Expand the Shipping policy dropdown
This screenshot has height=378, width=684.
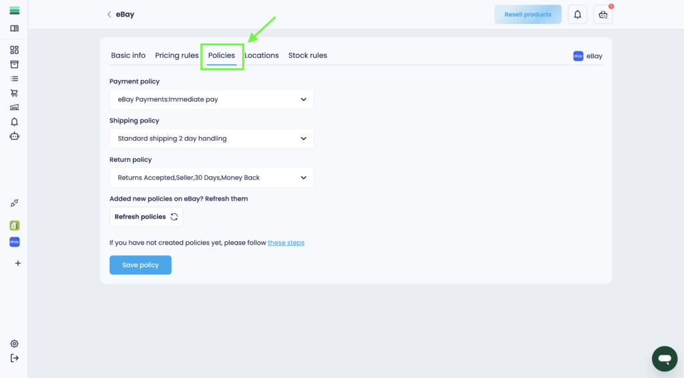[212, 139]
